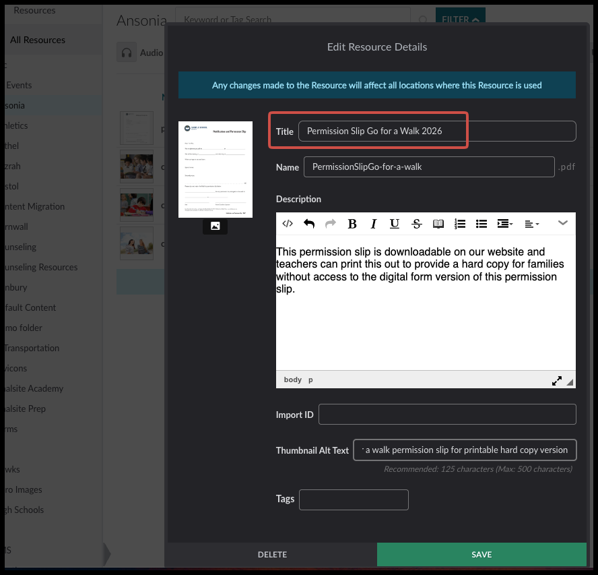Image resolution: width=598 pixels, height=575 pixels.
Task: Open the Demo folder in sidebar
Action: [24, 328]
